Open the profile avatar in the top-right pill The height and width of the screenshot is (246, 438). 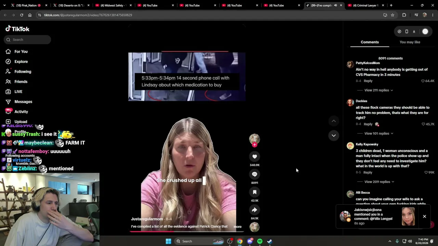pos(425,31)
